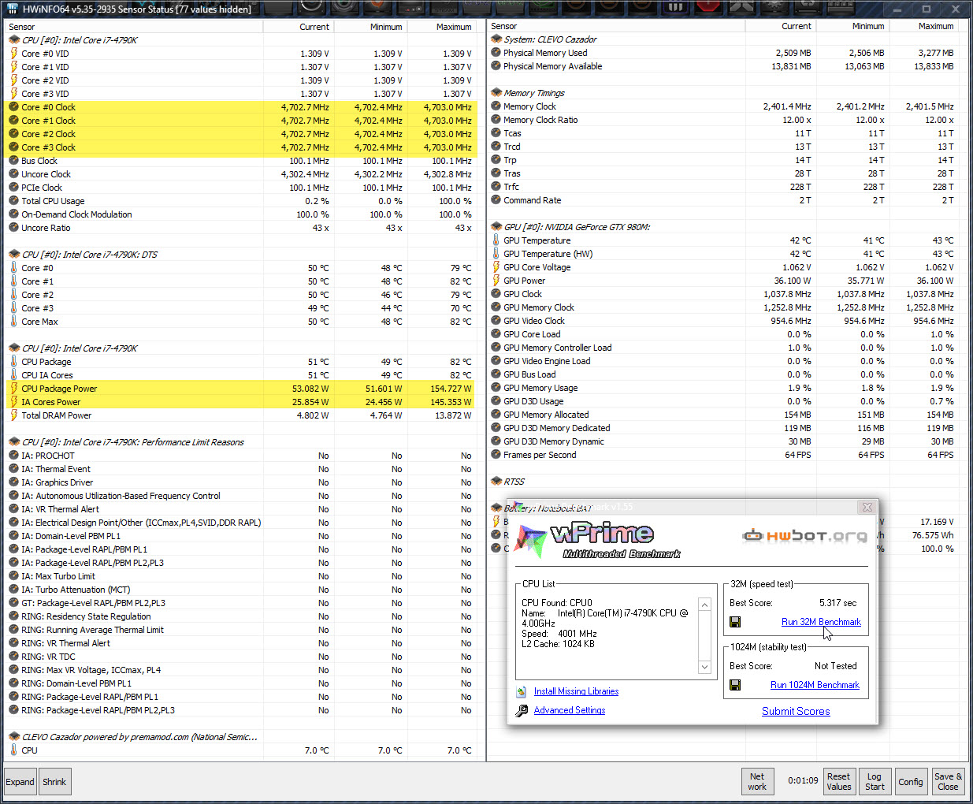973x804 pixels.
Task: Click Save & Close button
Action: coord(948,781)
